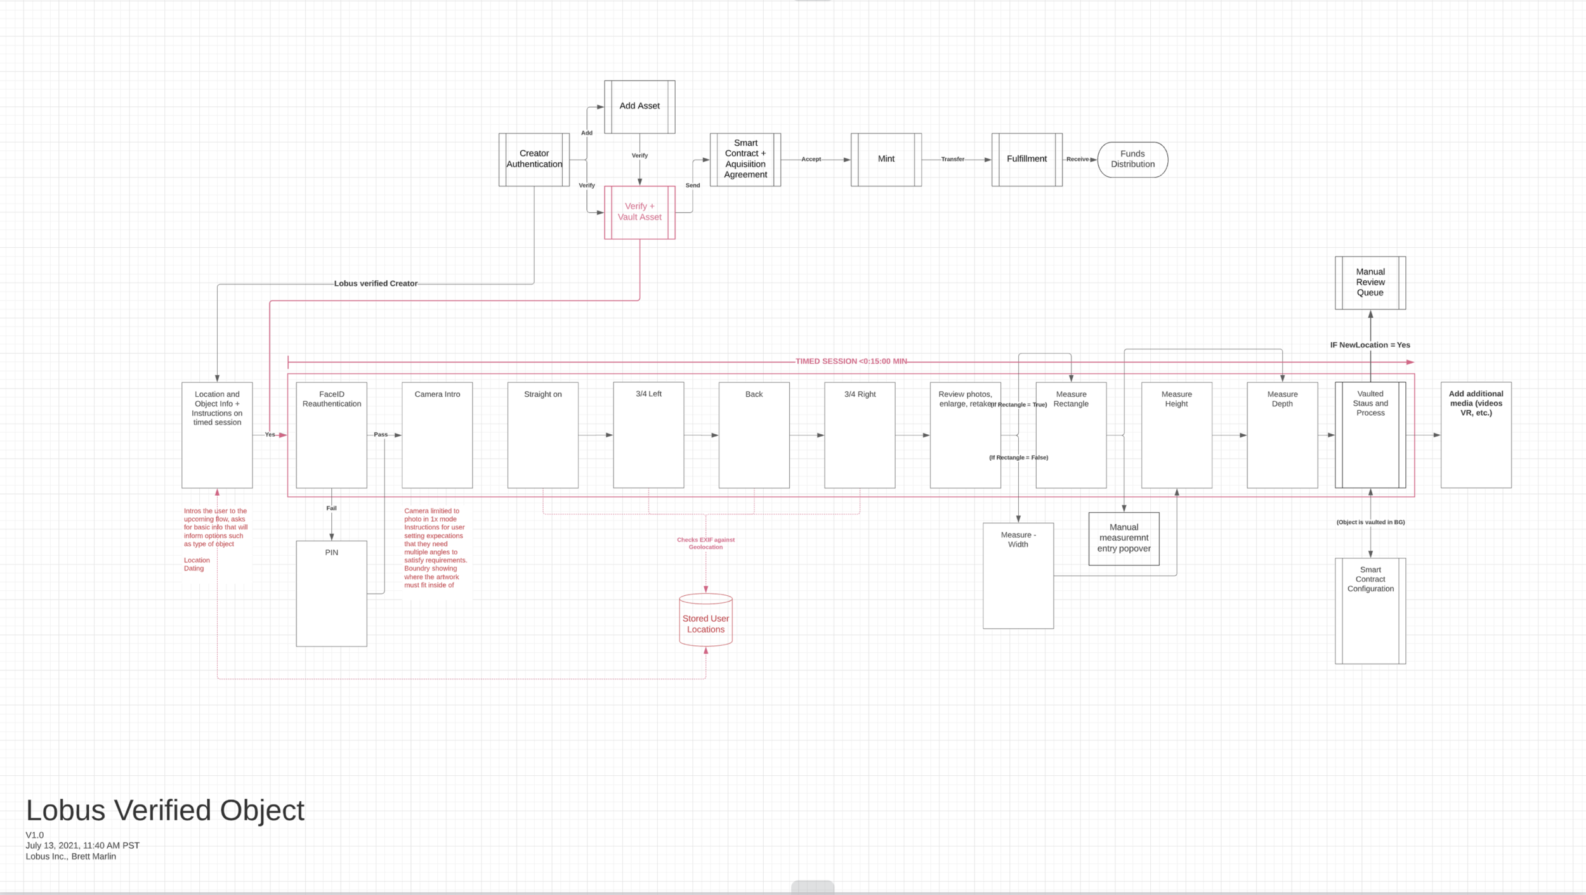Select the Lobus verified Creator connector label
Image resolution: width=1586 pixels, height=895 pixels.
click(376, 283)
